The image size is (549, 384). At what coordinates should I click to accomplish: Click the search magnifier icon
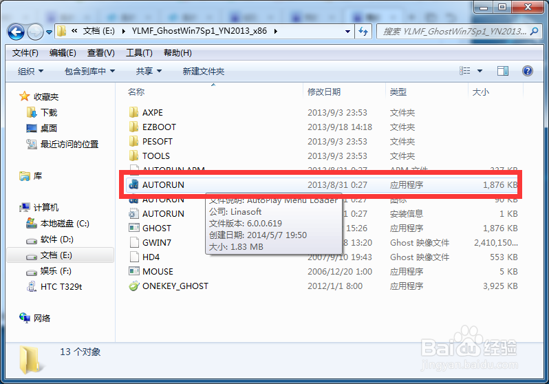coord(534,32)
